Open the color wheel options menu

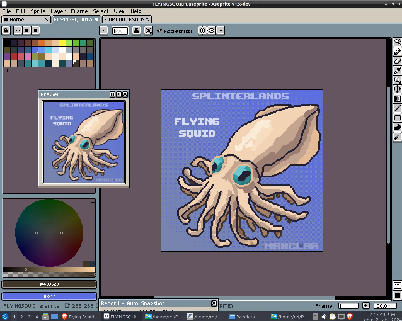click(x=93, y=201)
